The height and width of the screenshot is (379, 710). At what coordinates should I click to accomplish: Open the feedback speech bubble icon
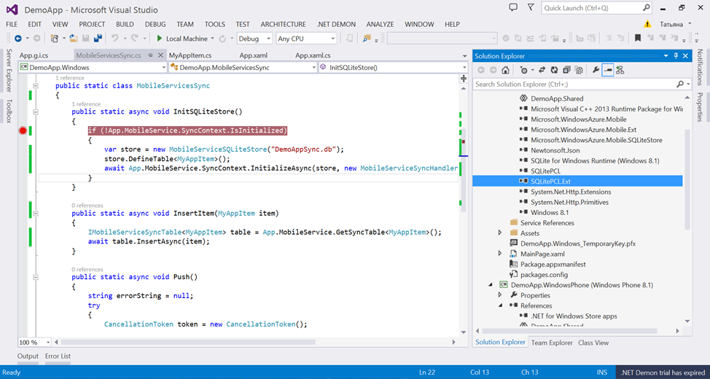point(513,8)
